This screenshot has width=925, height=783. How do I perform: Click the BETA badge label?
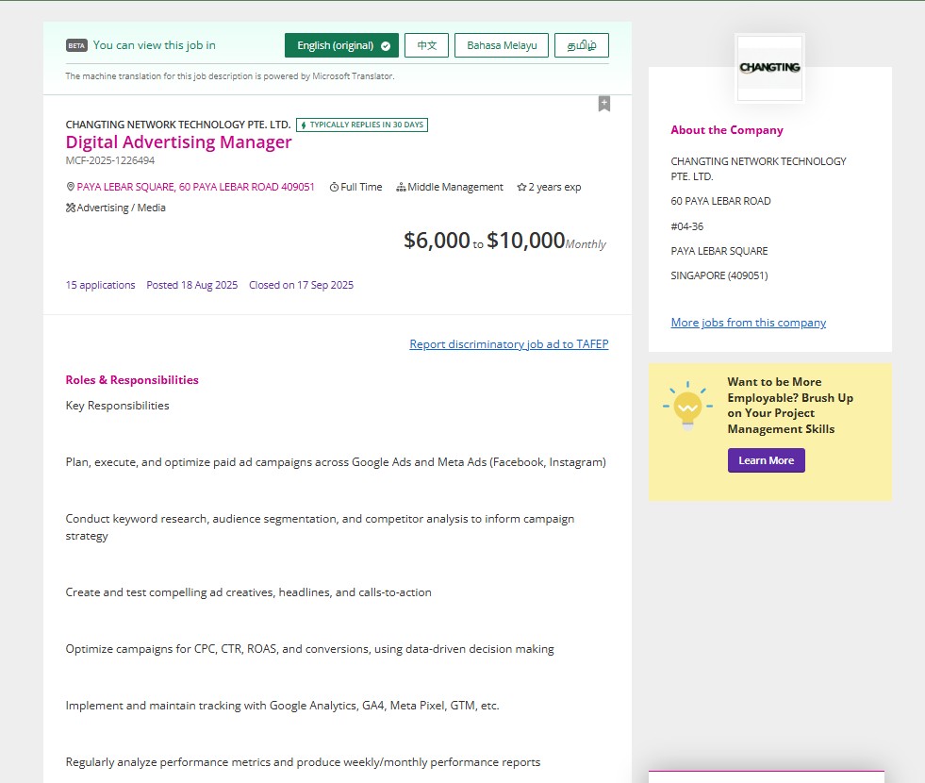tap(76, 45)
